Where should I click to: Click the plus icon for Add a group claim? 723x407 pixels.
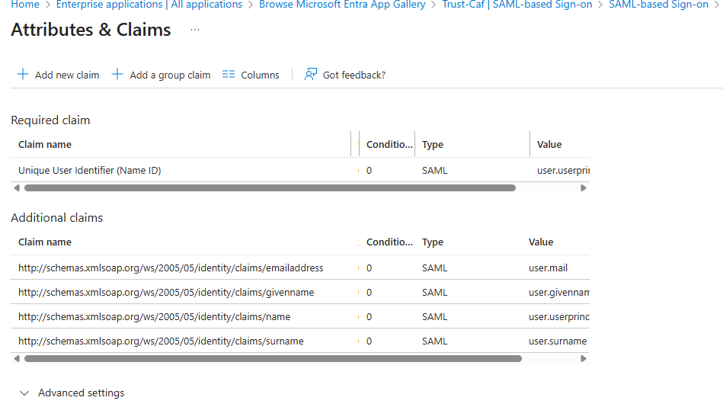pyautogui.click(x=117, y=74)
